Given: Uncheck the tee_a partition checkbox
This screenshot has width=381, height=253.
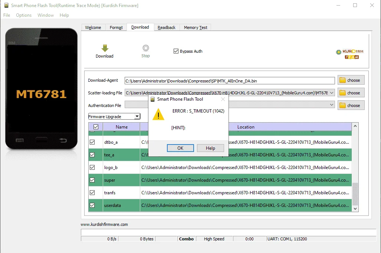Looking at the screenshot, I should pos(92,155).
